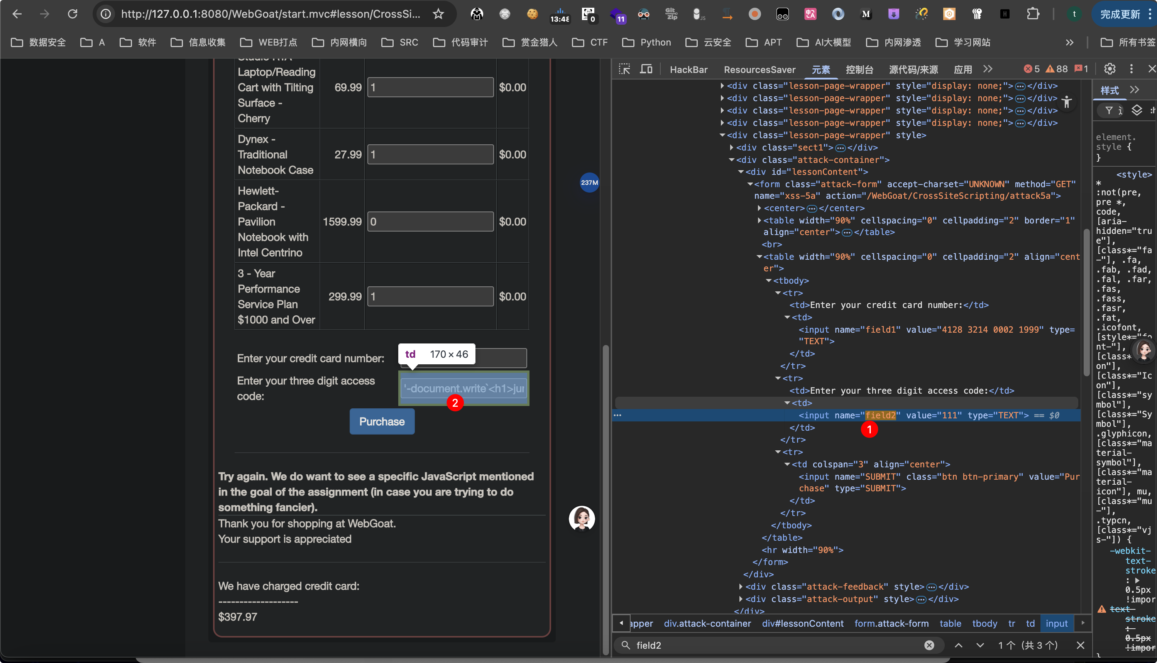Show more bookmarks via double chevron

point(1069,42)
